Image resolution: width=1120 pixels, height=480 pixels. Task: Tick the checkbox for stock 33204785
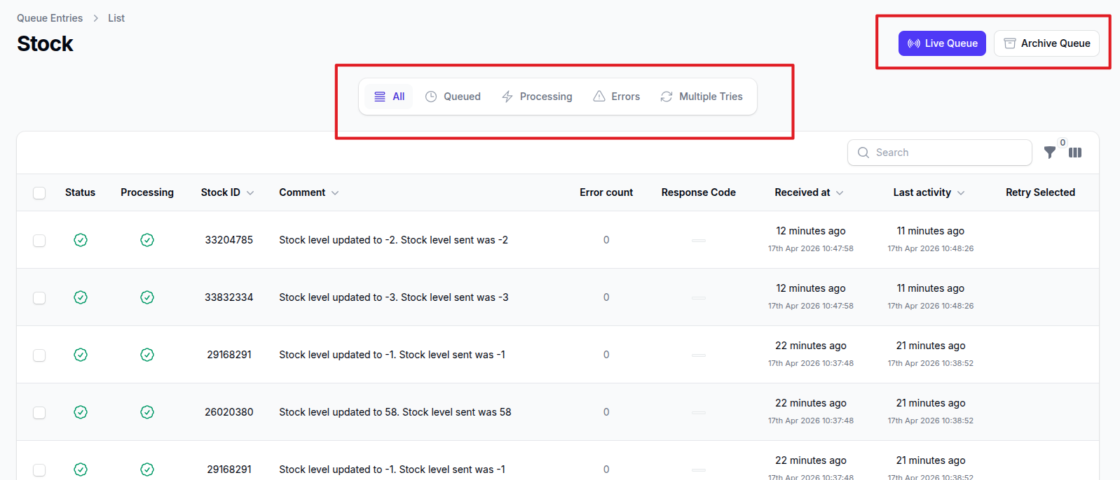(x=39, y=241)
